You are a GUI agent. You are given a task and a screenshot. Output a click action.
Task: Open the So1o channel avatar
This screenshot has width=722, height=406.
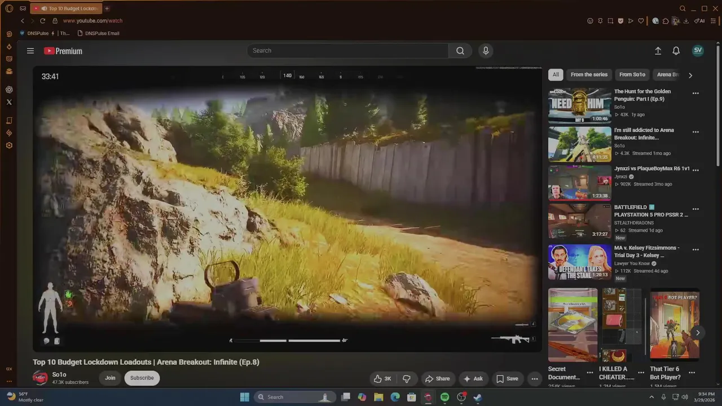pos(40,378)
